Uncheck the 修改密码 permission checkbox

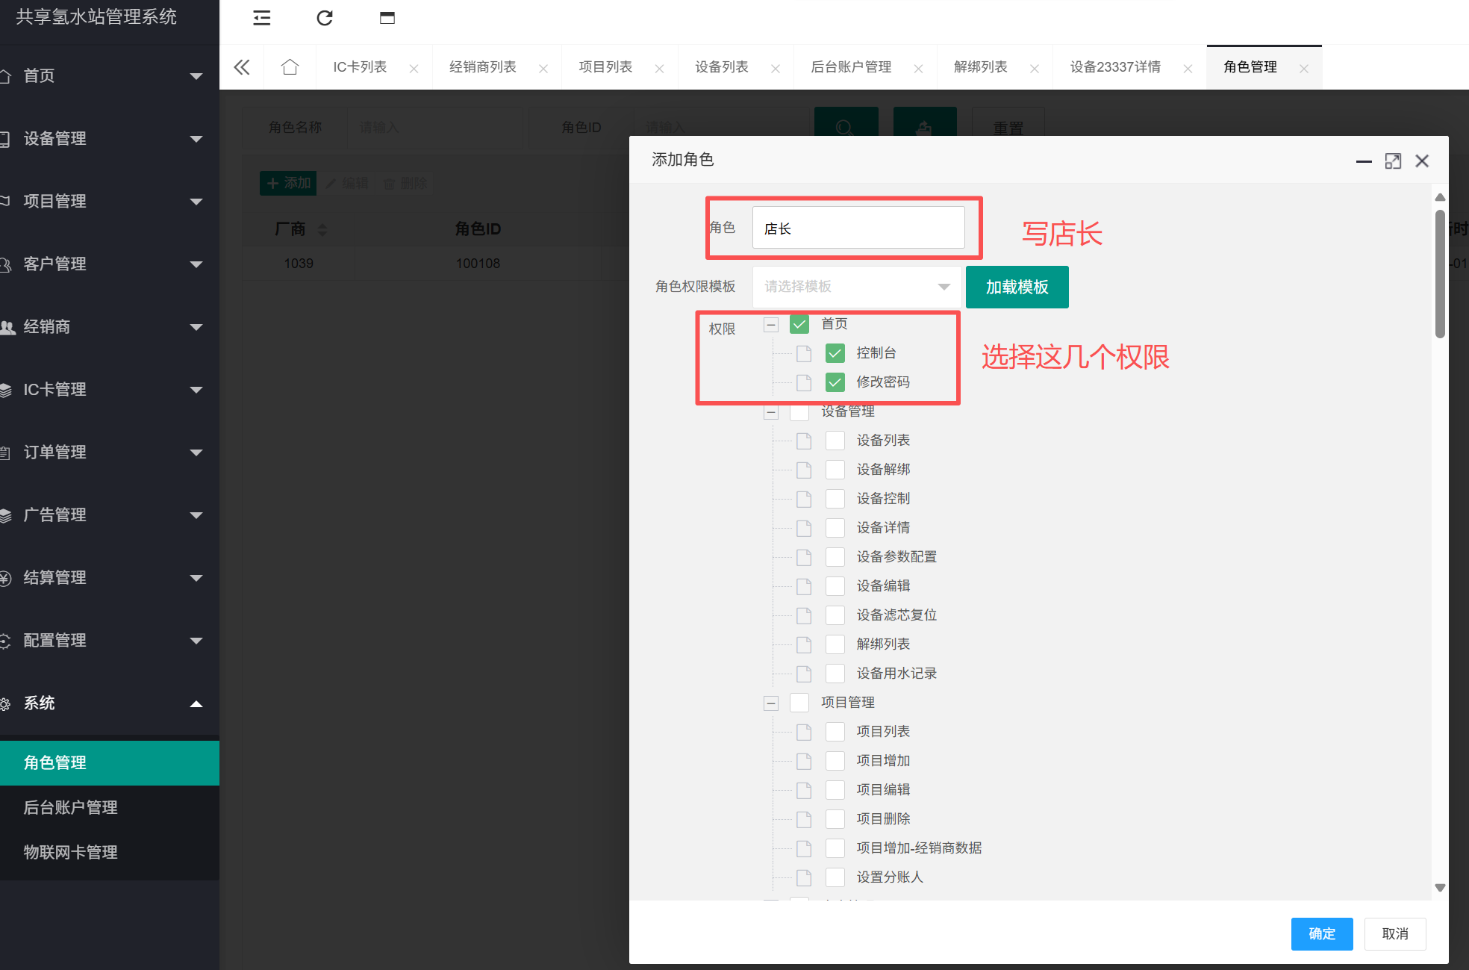835,382
